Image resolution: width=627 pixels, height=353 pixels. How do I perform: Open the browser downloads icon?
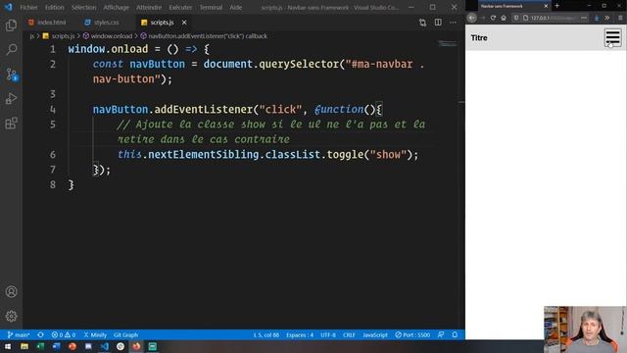click(x=597, y=18)
